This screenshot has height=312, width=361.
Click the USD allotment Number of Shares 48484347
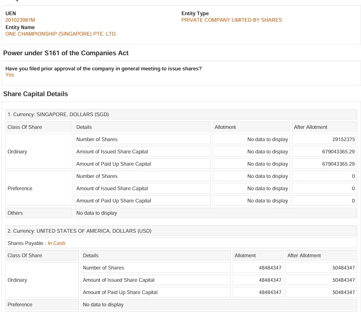(x=270, y=268)
